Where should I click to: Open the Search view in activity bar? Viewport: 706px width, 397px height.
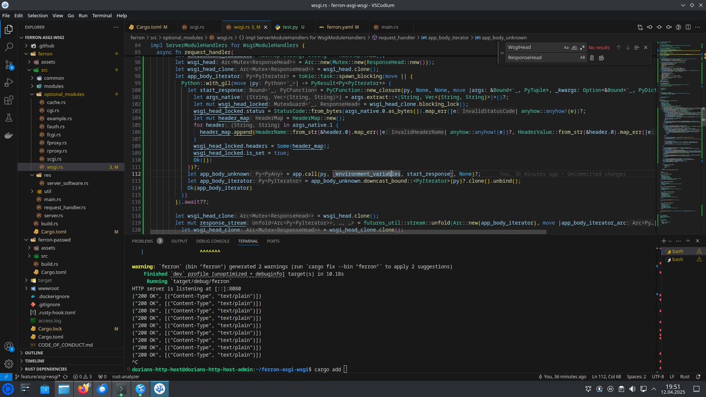9,46
